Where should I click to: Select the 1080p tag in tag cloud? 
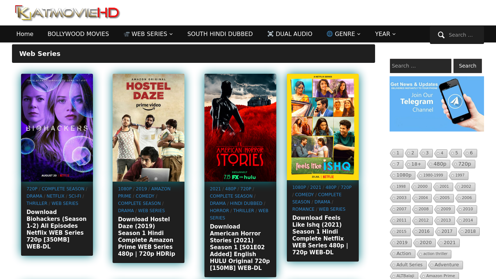click(403, 175)
